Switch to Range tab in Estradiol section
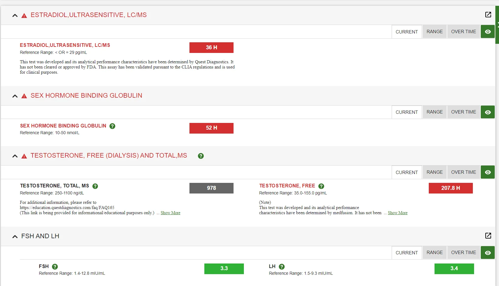Screen dimensions: 499x286 click(435, 32)
